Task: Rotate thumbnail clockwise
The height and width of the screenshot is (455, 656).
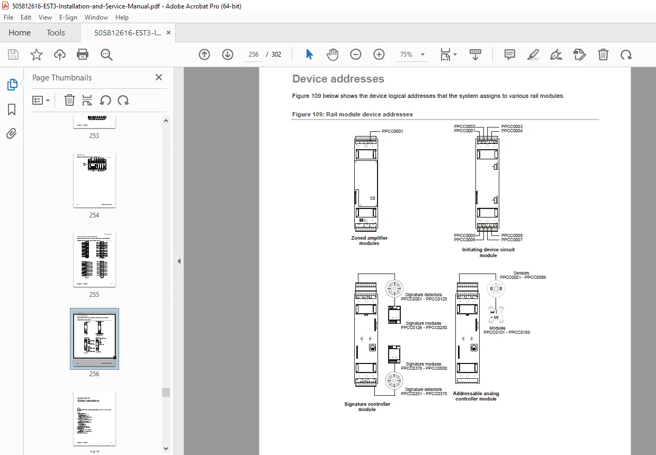Action: click(x=123, y=100)
